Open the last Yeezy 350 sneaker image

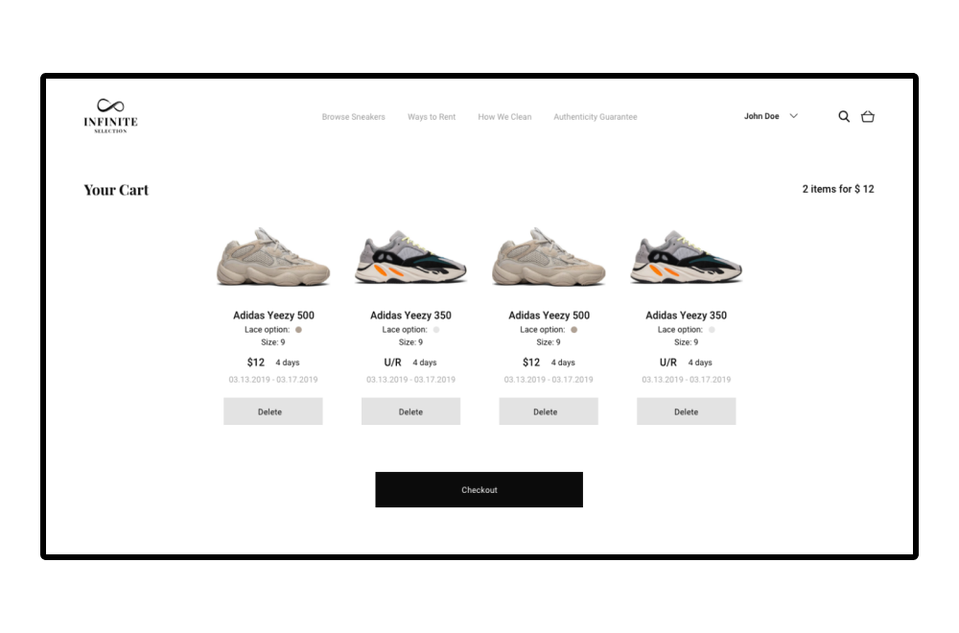pos(686,257)
